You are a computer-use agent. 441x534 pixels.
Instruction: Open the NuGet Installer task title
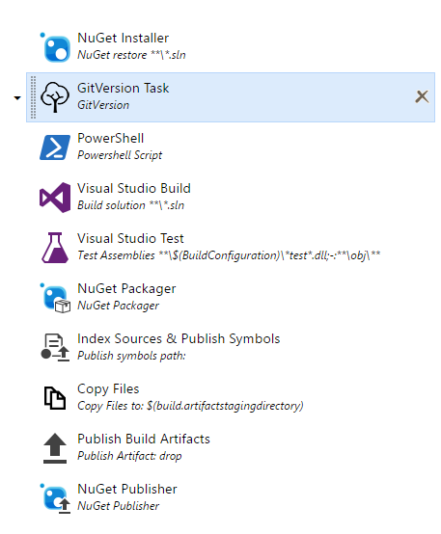124,38
